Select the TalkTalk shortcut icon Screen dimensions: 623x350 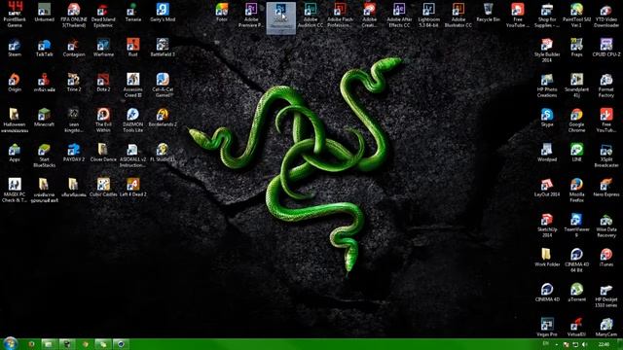[x=44, y=48]
